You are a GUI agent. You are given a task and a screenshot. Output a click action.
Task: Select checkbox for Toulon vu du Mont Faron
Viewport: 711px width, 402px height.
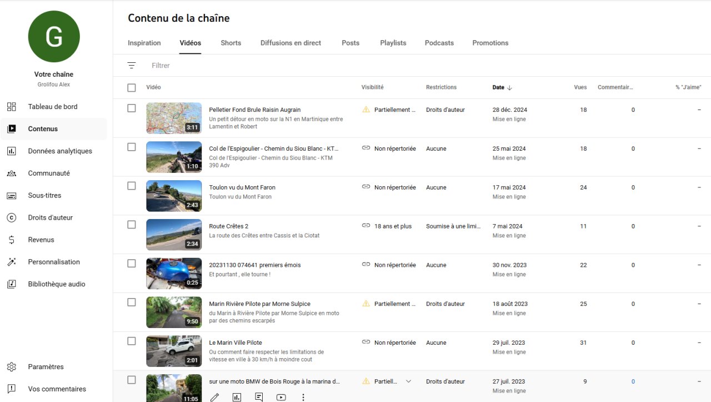[x=132, y=186]
